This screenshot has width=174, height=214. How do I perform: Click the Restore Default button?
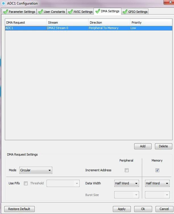click(19, 209)
